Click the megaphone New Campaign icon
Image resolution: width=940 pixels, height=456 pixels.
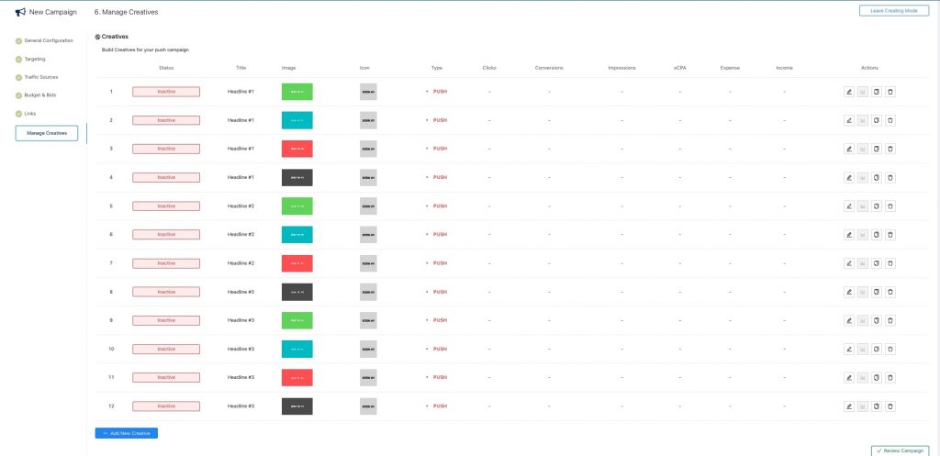[x=20, y=12]
